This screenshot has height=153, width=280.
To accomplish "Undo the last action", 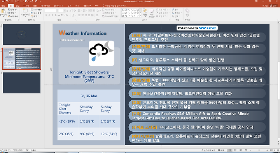I will coord(7,1).
